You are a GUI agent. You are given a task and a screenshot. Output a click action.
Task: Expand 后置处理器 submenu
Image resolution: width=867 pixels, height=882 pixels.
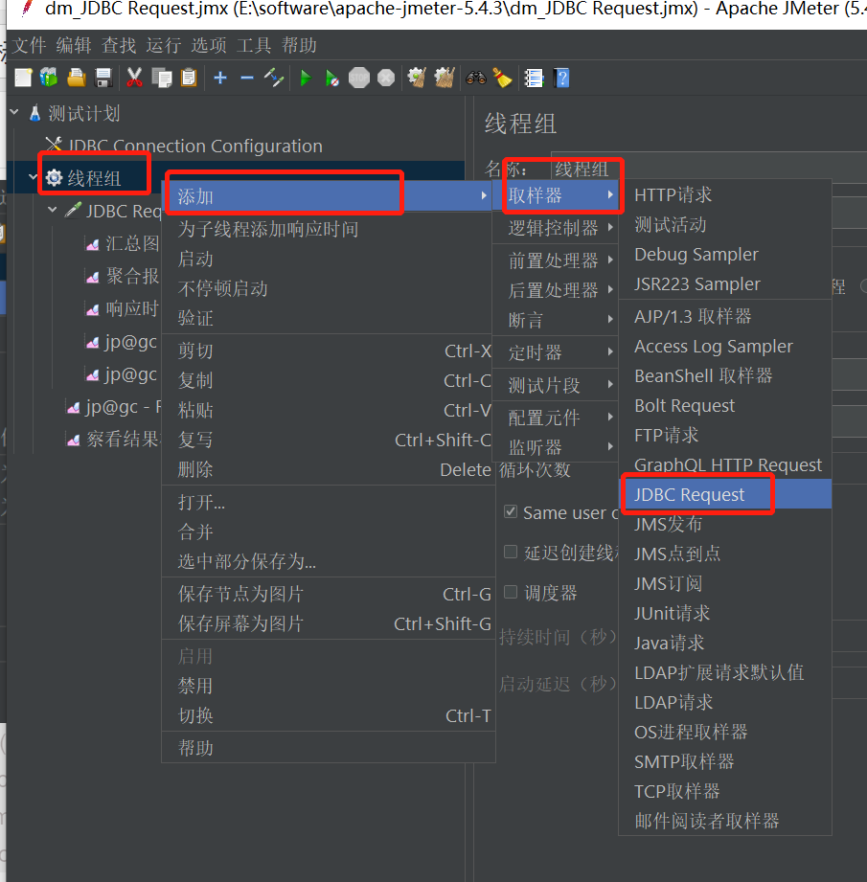point(556,290)
